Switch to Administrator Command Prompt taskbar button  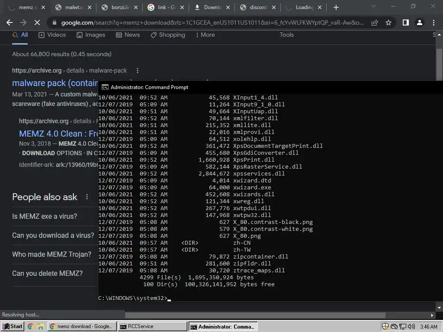pyautogui.click(x=223, y=326)
